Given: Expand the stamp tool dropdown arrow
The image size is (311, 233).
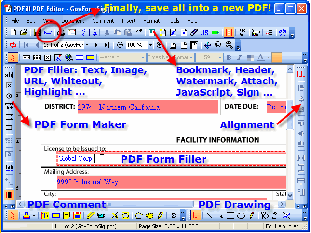Looking at the screenshot, I should tap(34, 215).
